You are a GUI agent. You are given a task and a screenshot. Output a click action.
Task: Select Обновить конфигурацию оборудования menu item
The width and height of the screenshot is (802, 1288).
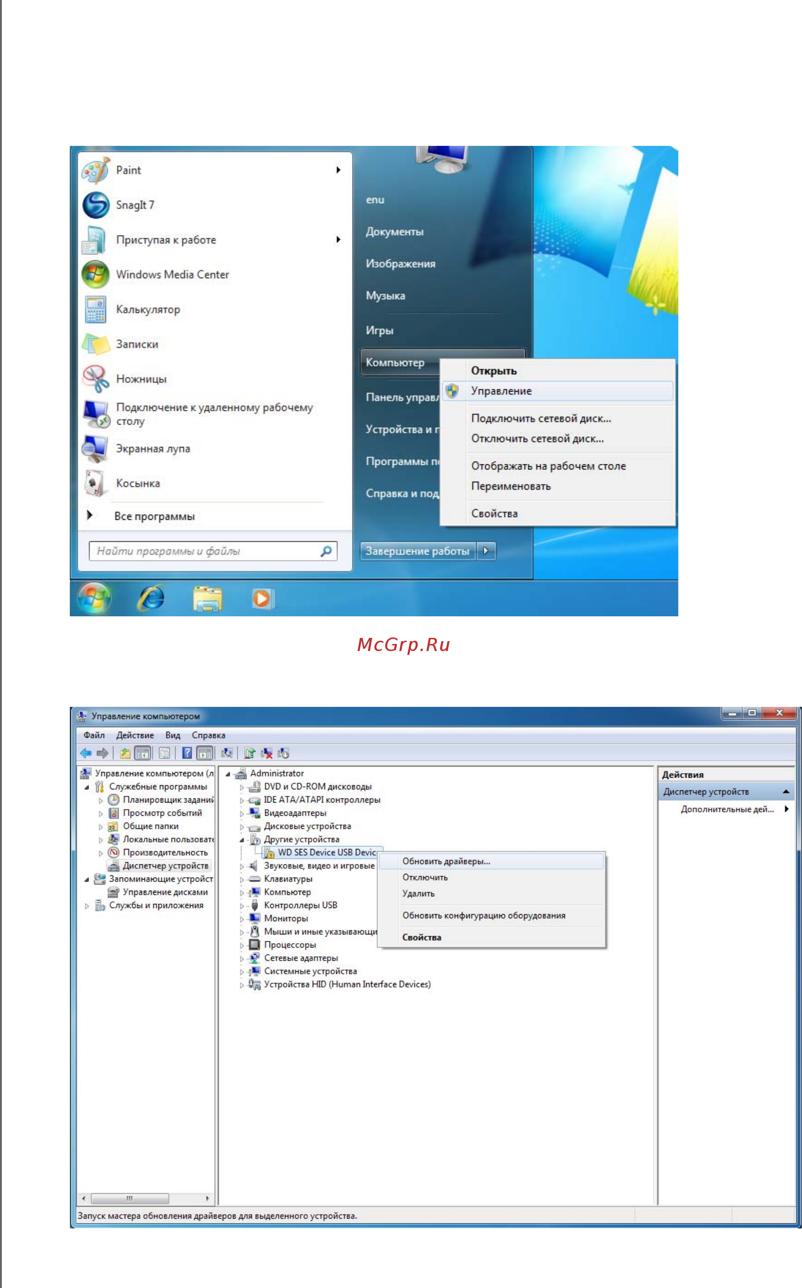tap(492, 915)
